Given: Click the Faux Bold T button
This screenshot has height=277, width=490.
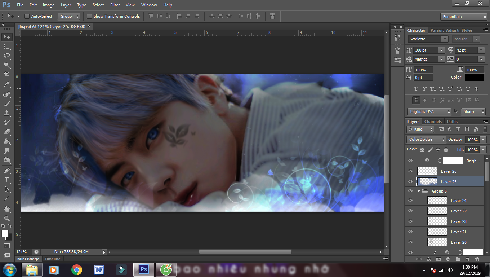Looking at the screenshot, I should tap(416, 89).
